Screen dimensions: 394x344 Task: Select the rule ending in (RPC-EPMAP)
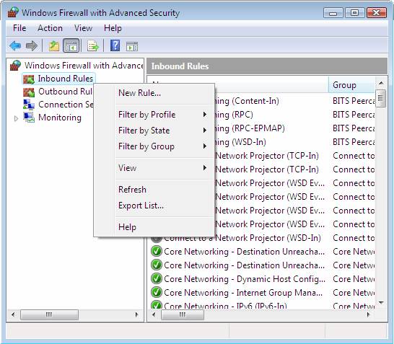tap(249, 128)
